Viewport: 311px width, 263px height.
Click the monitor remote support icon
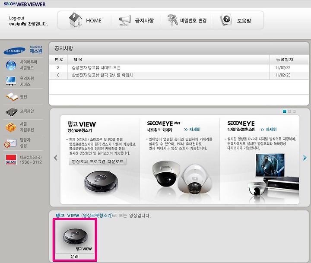(11, 81)
